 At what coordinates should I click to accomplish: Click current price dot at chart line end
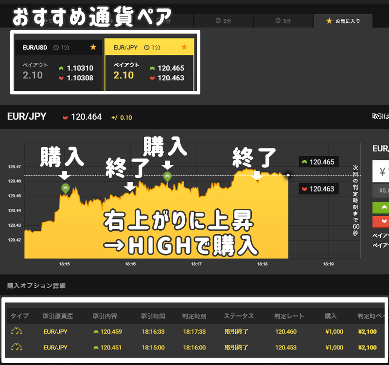[288, 175]
